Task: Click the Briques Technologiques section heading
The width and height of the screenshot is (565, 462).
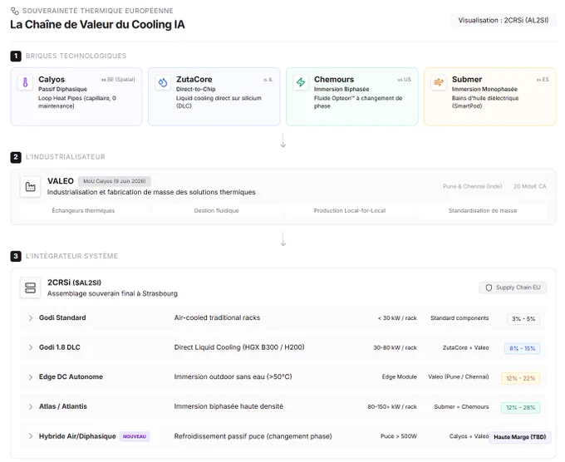Action: pos(76,56)
